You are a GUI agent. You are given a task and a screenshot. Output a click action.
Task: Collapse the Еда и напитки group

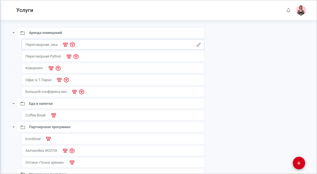click(x=13, y=104)
